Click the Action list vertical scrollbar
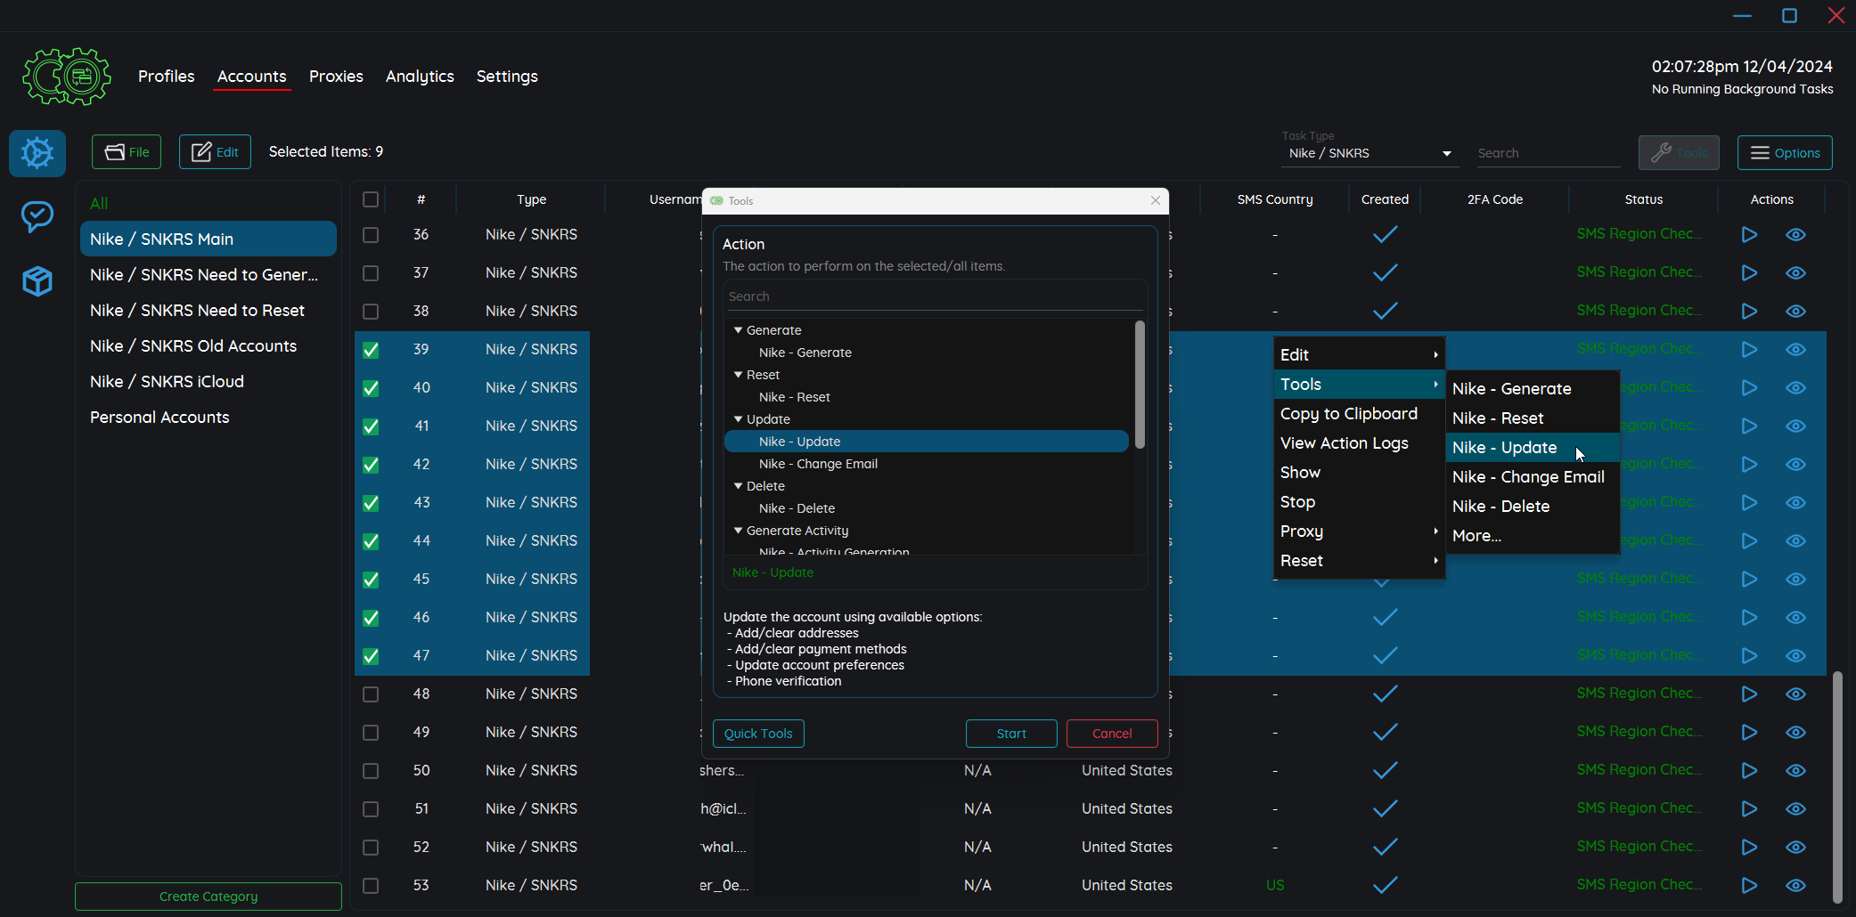This screenshot has height=917, width=1856. pyautogui.click(x=1140, y=385)
